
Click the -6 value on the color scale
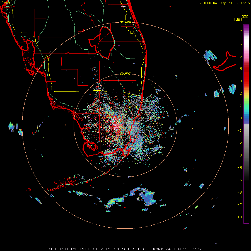[x=240, y=192]
